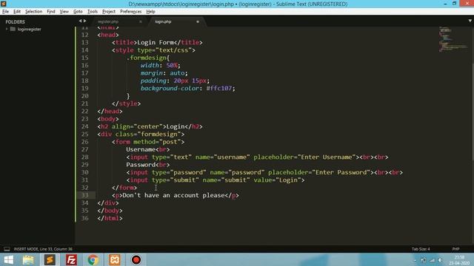Click the network signal tray icon
The width and height of the screenshot is (474, 266).
tap(432, 260)
